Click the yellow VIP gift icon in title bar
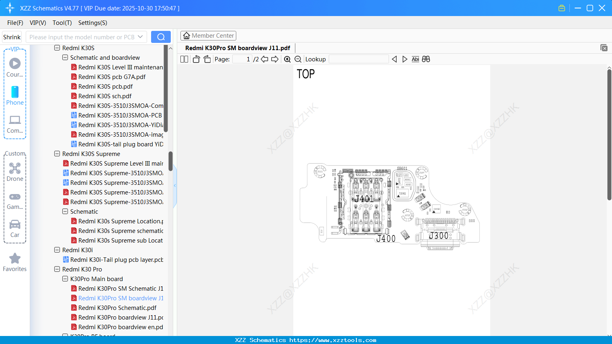 (562, 8)
